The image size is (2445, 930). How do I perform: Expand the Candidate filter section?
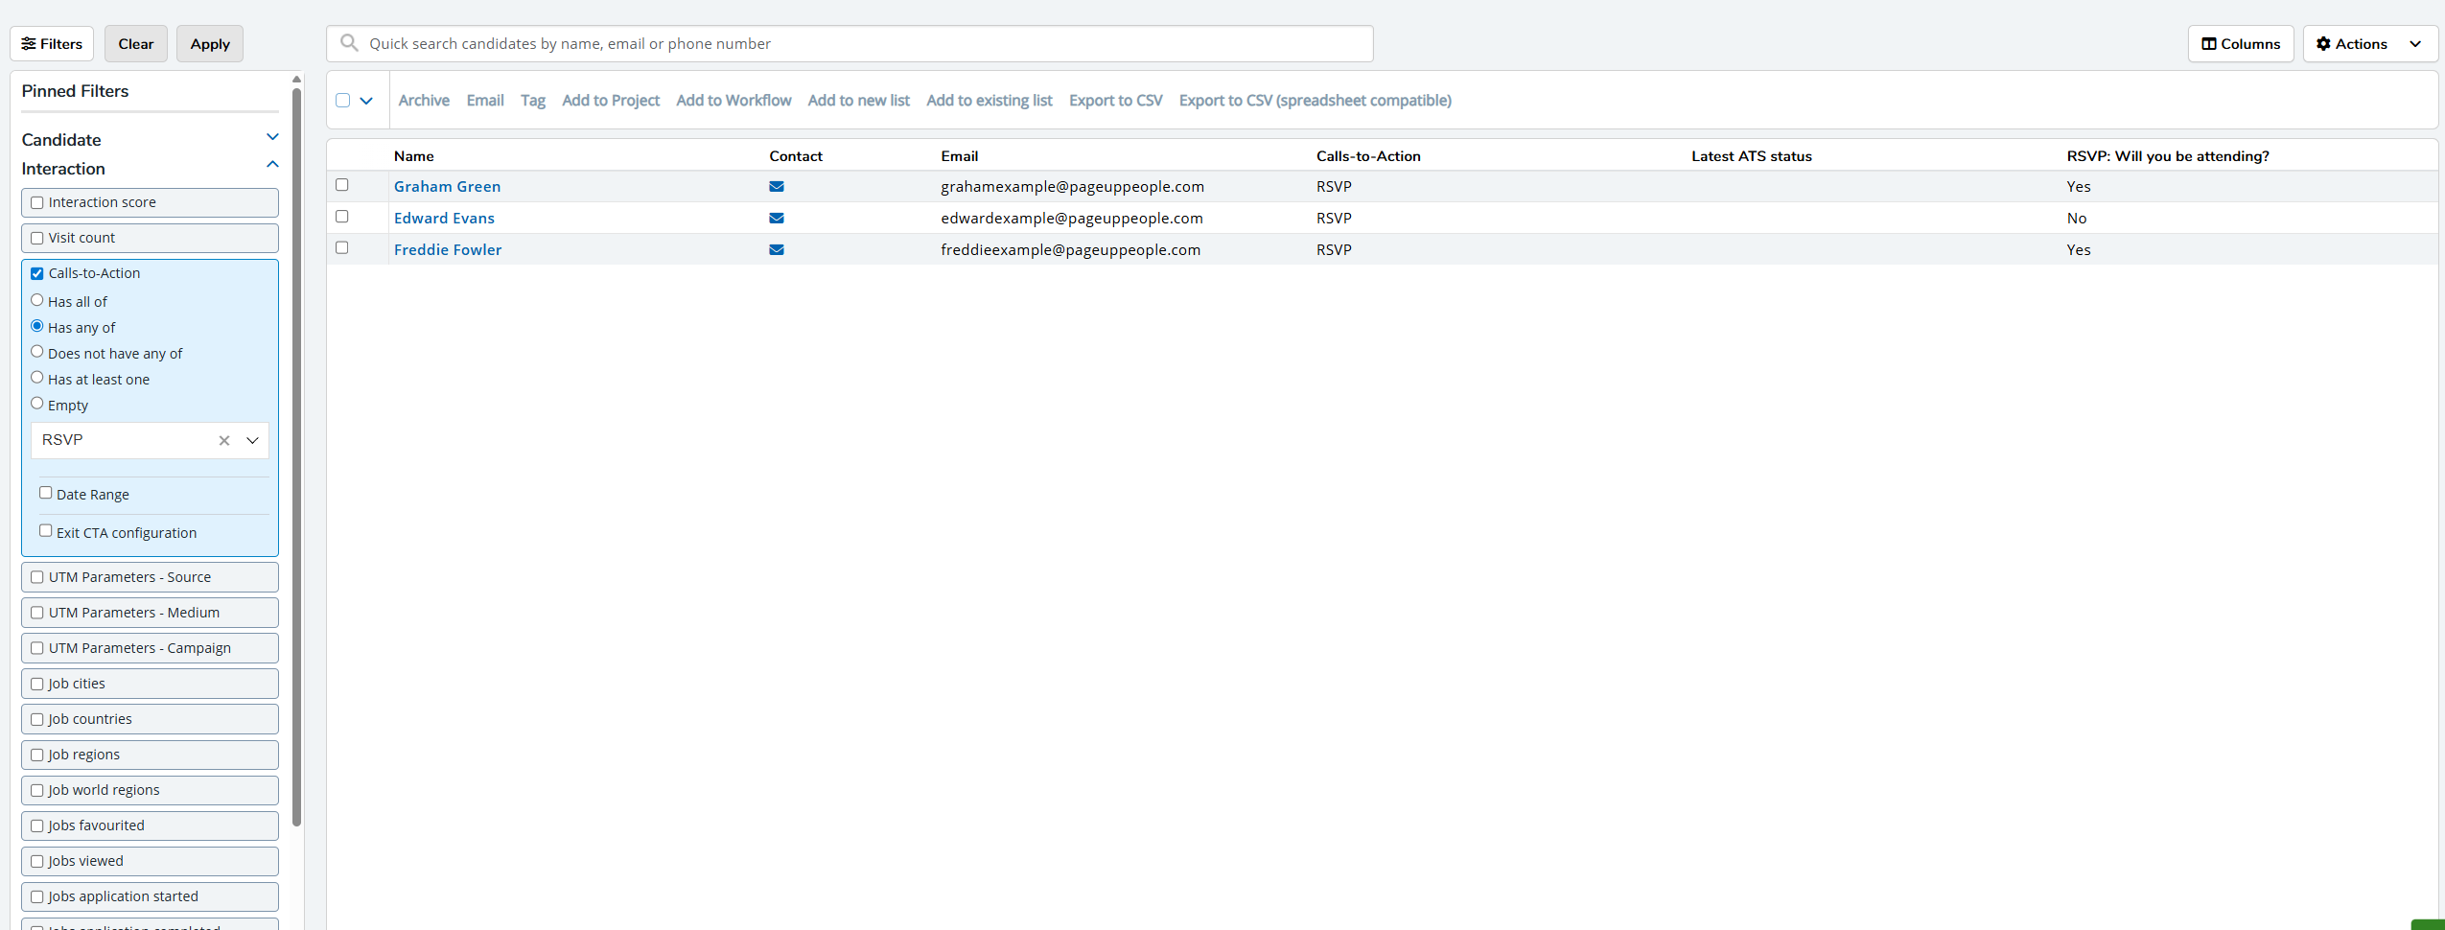point(272,137)
